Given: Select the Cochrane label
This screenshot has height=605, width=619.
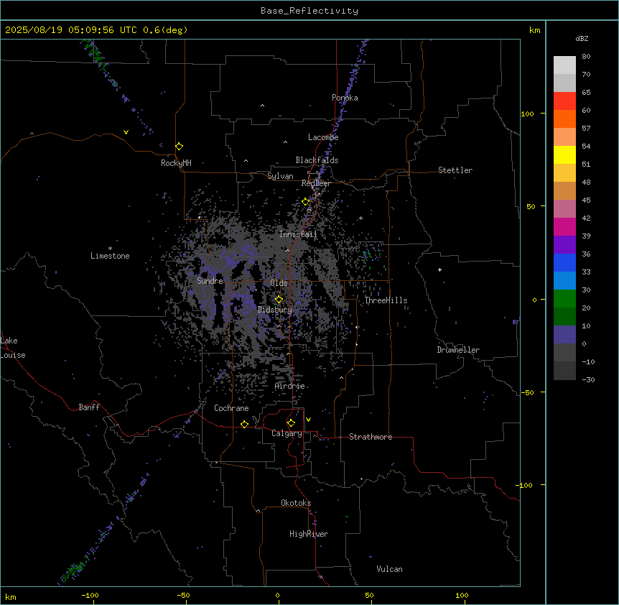Looking at the screenshot, I should (x=231, y=408).
